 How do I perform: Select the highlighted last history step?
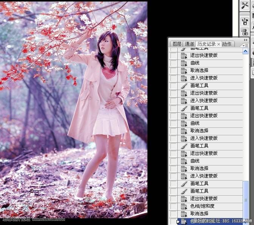click(210, 221)
